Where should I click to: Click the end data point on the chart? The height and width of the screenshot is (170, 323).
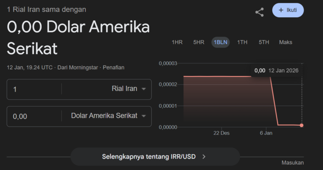[302, 125]
